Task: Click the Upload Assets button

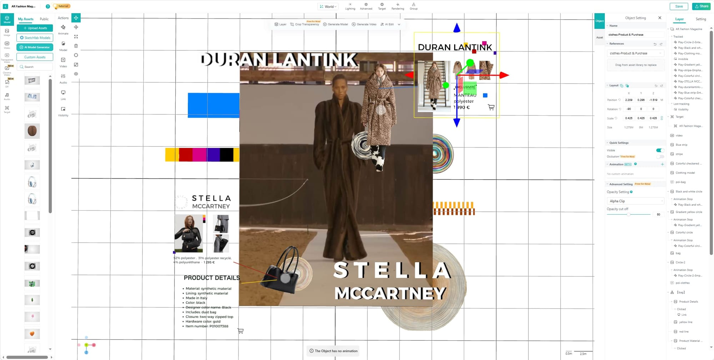Action: click(35, 28)
